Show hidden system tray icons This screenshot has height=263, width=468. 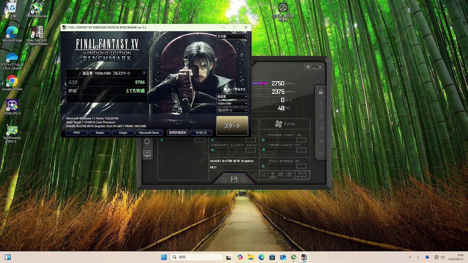(410, 257)
